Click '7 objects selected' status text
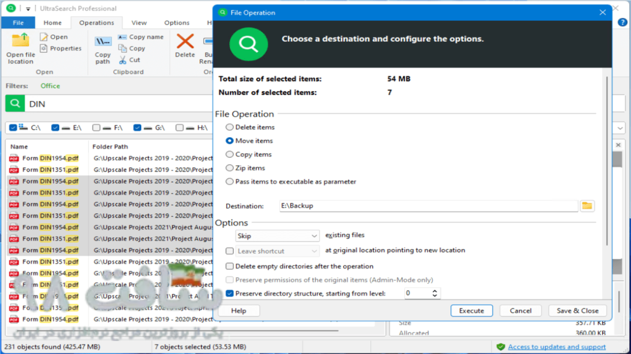Viewport: 631px width, 354px height. tap(200, 347)
